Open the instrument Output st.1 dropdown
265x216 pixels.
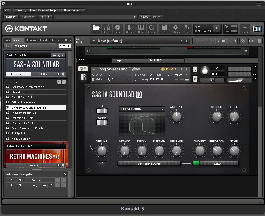111,75
